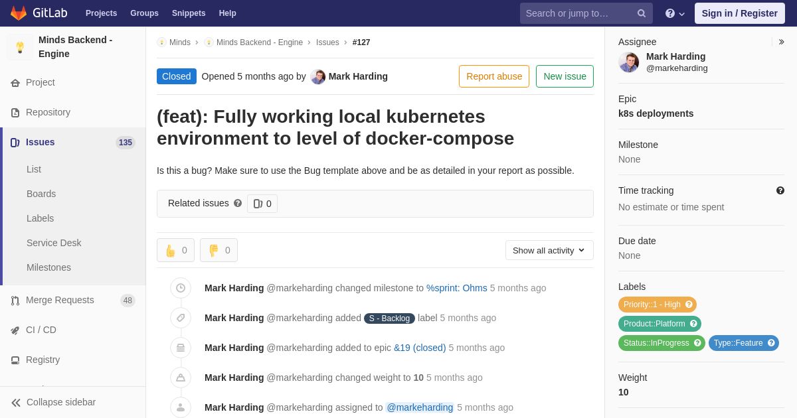Click the @markeharding mention link
Viewport: 797px width, 418px height.
(x=420, y=407)
